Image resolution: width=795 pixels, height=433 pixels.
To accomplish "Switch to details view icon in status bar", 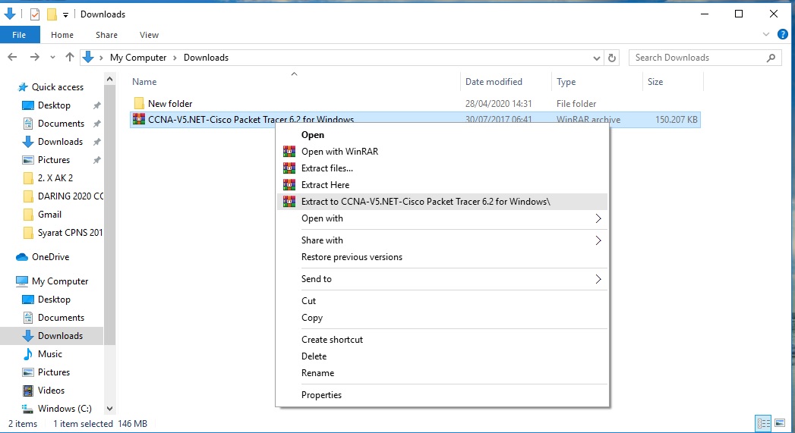I will click(x=763, y=423).
